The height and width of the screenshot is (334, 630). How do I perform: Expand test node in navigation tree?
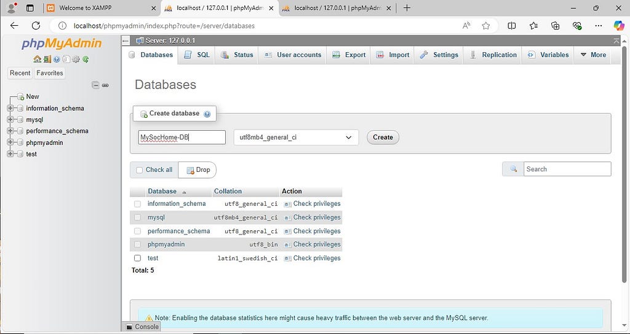click(10, 154)
